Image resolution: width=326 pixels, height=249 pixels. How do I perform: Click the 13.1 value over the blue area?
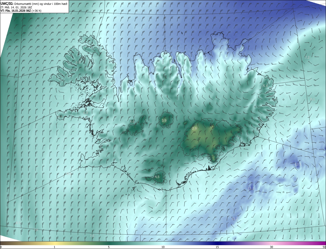click(x=251, y=189)
